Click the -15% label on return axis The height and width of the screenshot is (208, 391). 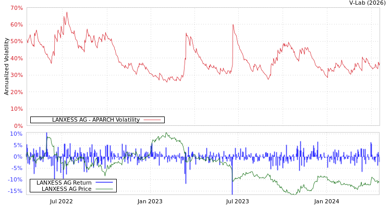[16, 191]
